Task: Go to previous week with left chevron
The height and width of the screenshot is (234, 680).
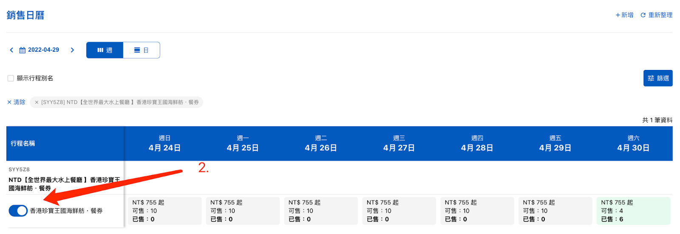Action: click(11, 50)
